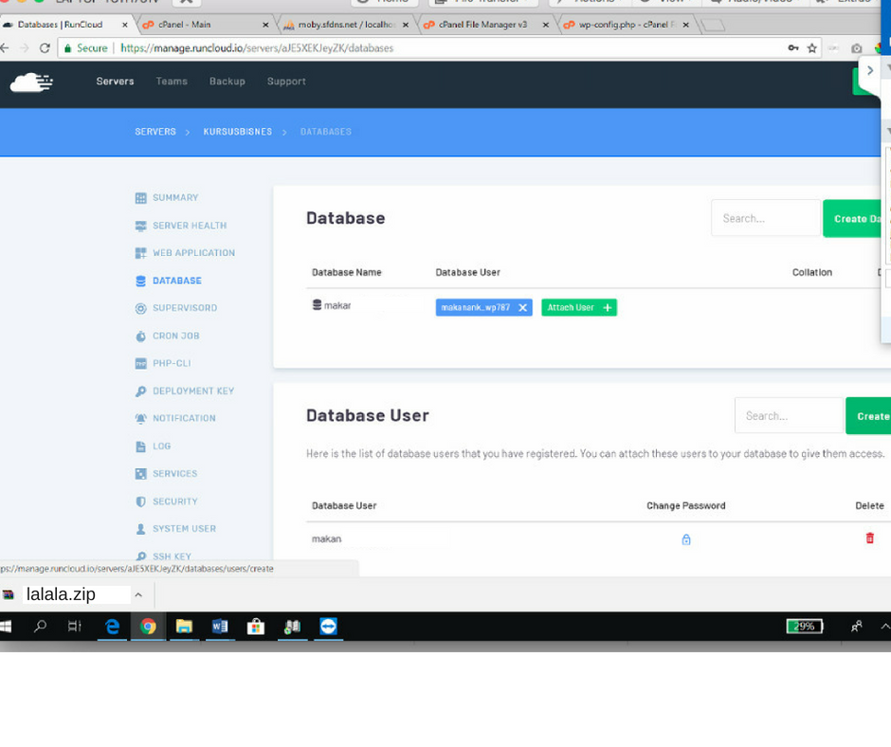Open SSH Key sidebar icon
This screenshot has height=747, width=891.
click(x=140, y=556)
